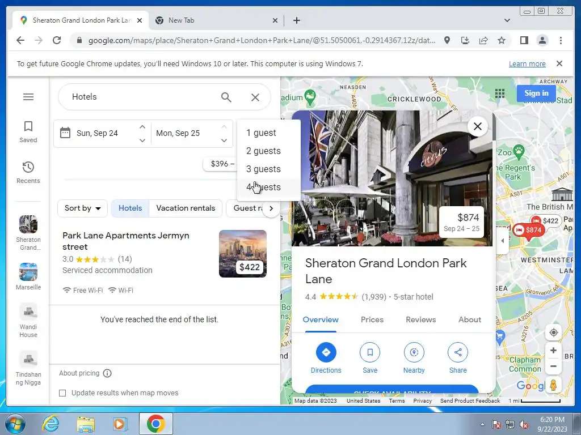Switch to New Tab browser tab
581x435 pixels.
point(216,20)
